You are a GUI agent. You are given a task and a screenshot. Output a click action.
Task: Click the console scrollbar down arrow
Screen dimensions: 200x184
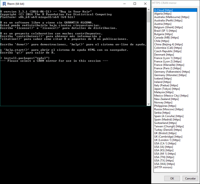(x=148, y=104)
